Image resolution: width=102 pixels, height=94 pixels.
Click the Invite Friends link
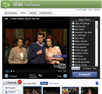point(81,10)
